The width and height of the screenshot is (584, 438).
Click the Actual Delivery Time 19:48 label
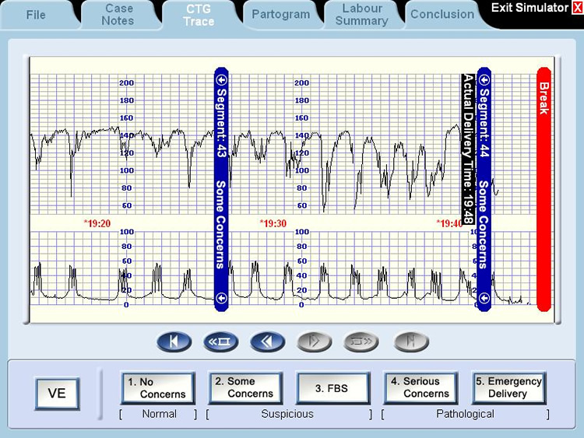point(468,149)
